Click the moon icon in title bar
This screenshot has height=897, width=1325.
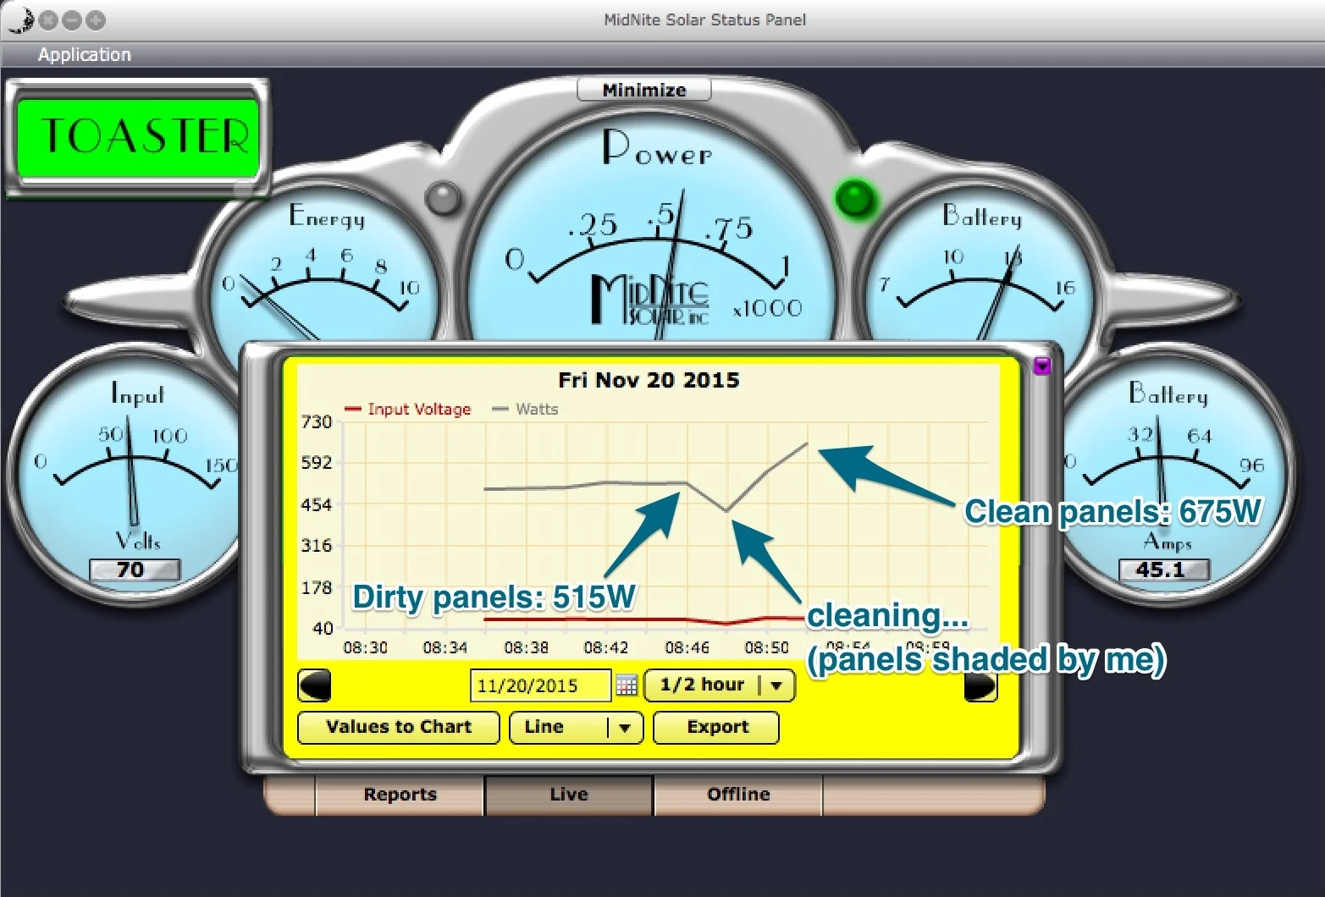(x=20, y=19)
